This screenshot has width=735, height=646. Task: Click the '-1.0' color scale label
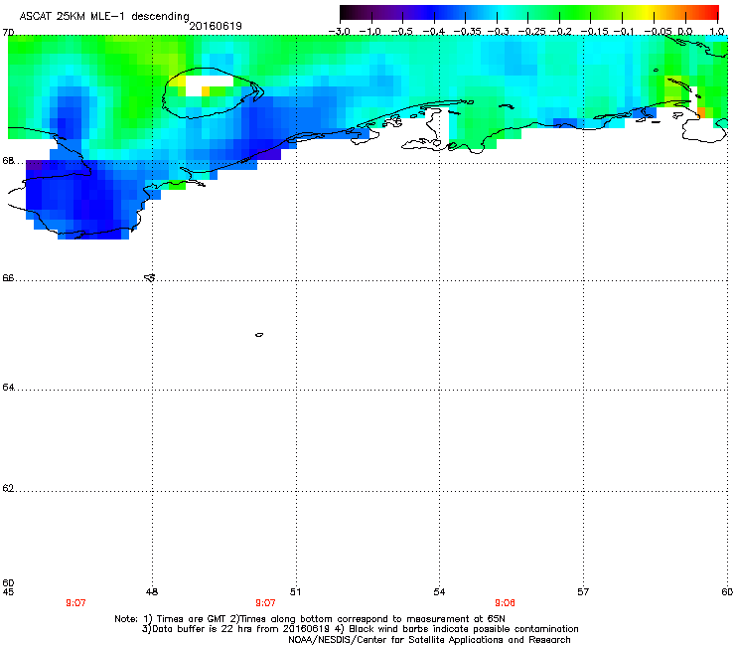point(369,31)
